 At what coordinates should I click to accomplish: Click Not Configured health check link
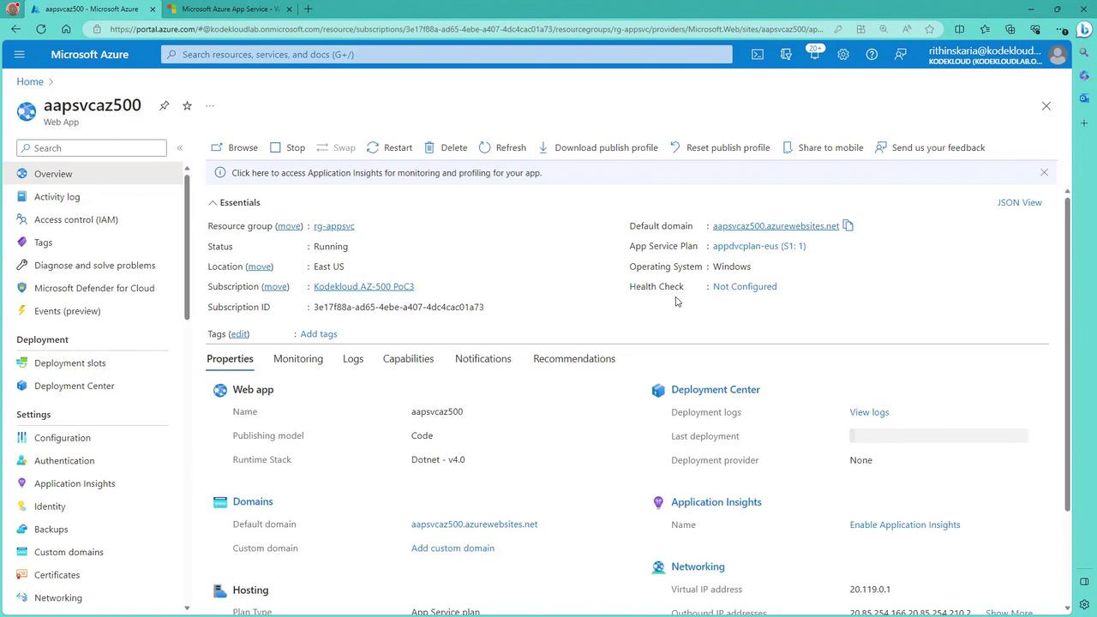[x=745, y=286]
